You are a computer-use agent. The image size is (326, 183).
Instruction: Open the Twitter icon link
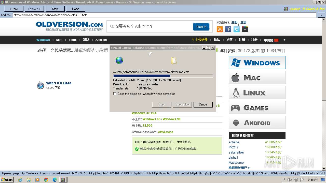coord(237,29)
